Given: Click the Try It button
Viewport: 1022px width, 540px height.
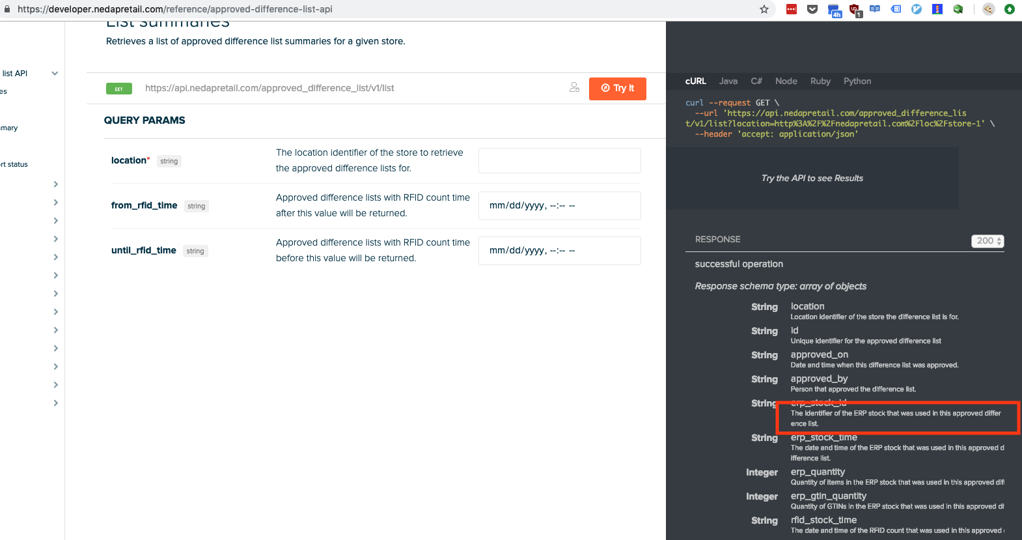Looking at the screenshot, I should point(617,89).
